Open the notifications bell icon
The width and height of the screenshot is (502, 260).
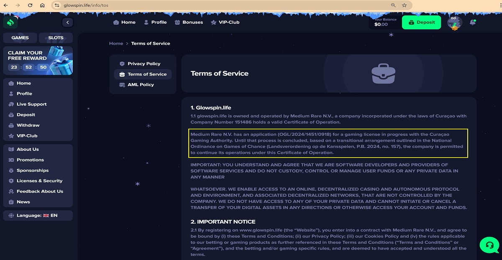pos(473,23)
